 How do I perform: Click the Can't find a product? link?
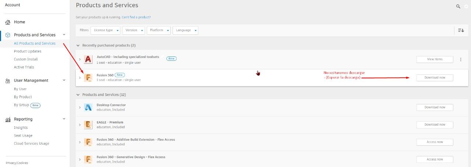136,17
